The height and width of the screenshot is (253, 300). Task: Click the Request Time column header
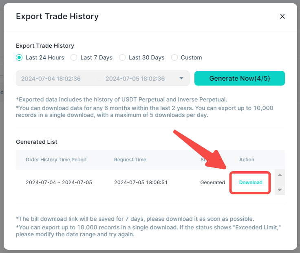130,160
